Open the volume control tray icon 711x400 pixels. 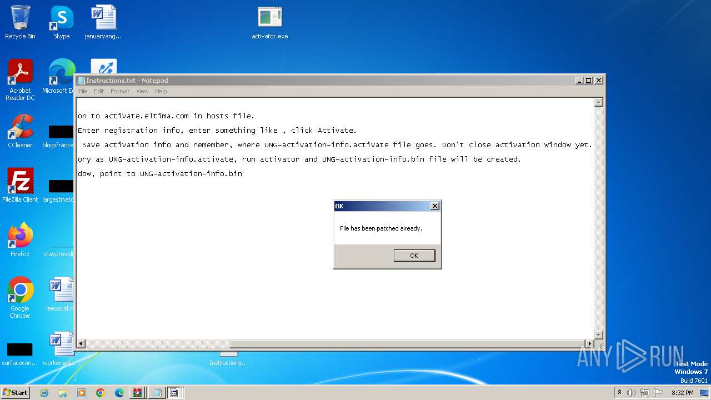click(x=632, y=393)
